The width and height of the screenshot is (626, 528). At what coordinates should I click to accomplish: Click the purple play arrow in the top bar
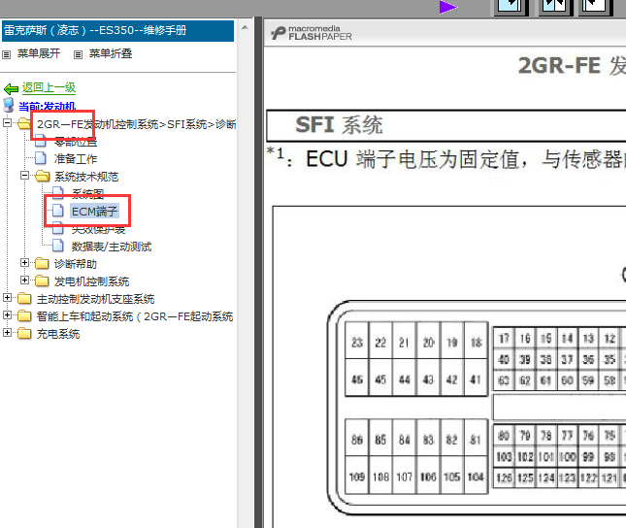[x=448, y=7]
